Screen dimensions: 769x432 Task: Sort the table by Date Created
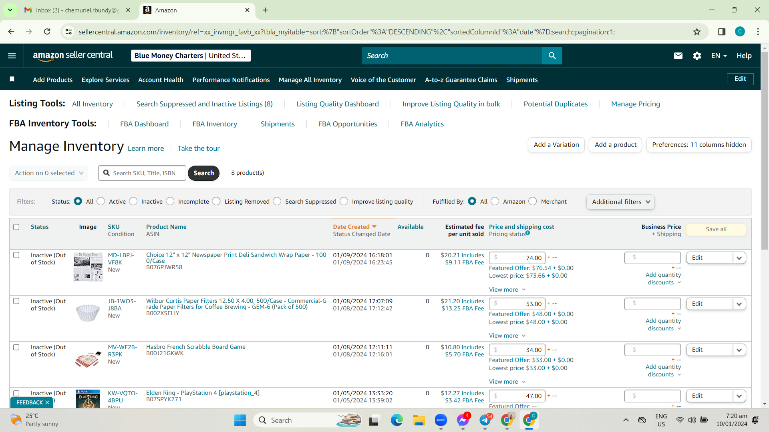pyautogui.click(x=354, y=227)
